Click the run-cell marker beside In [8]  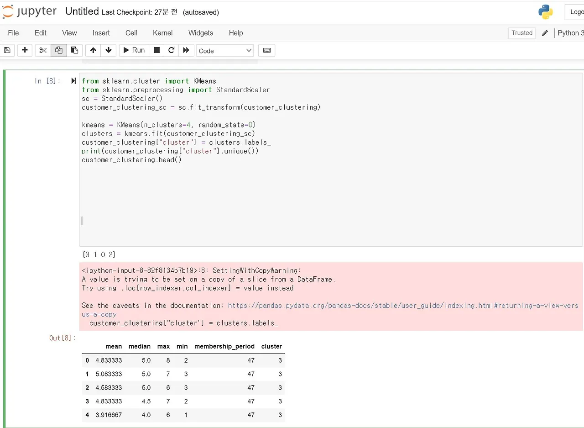[x=73, y=81]
